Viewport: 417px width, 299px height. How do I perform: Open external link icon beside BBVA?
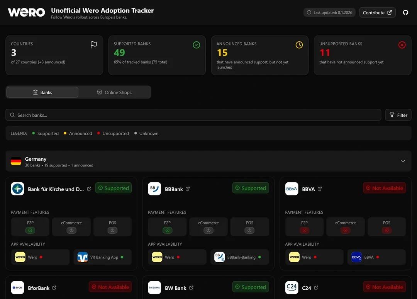320,189
